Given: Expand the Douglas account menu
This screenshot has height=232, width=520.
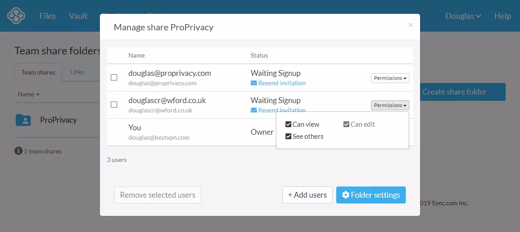Looking at the screenshot, I should click(x=463, y=16).
